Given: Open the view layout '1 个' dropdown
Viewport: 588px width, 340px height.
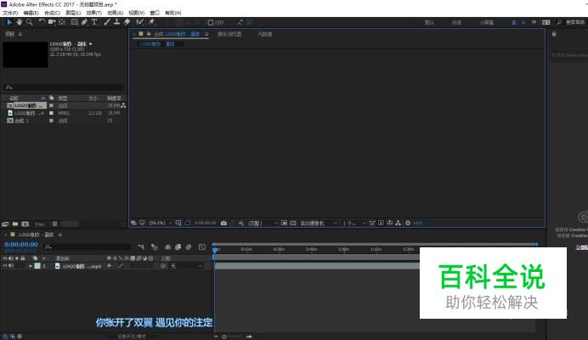Looking at the screenshot, I should (x=353, y=223).
